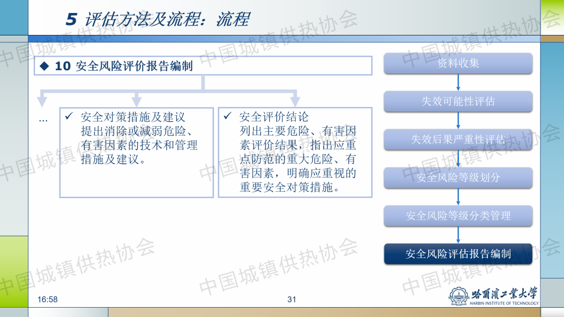Select the 失效可能性评估 flow step
Viewport: 564px width, 317px height.
click(x=458, y=102)
